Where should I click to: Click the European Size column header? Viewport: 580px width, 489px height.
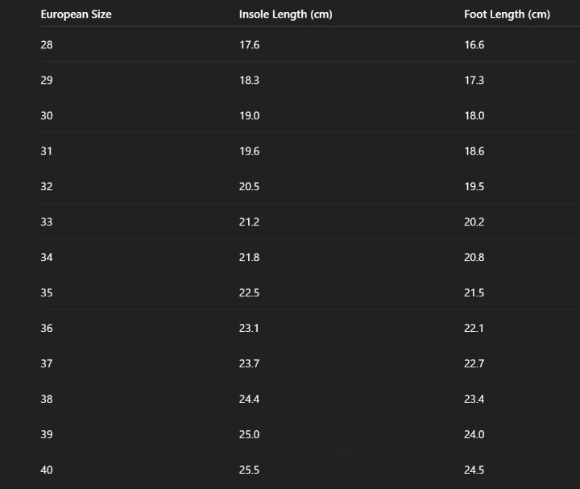coord(76,15)
